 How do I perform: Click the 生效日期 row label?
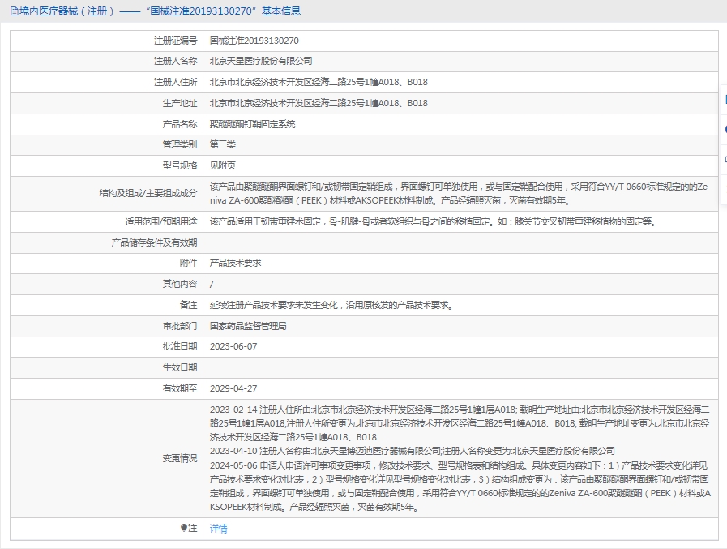(x=179, y=367)
